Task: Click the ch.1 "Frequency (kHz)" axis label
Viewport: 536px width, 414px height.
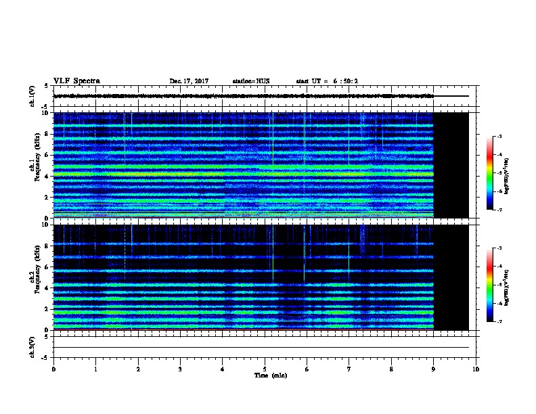Action: point(38,157)
